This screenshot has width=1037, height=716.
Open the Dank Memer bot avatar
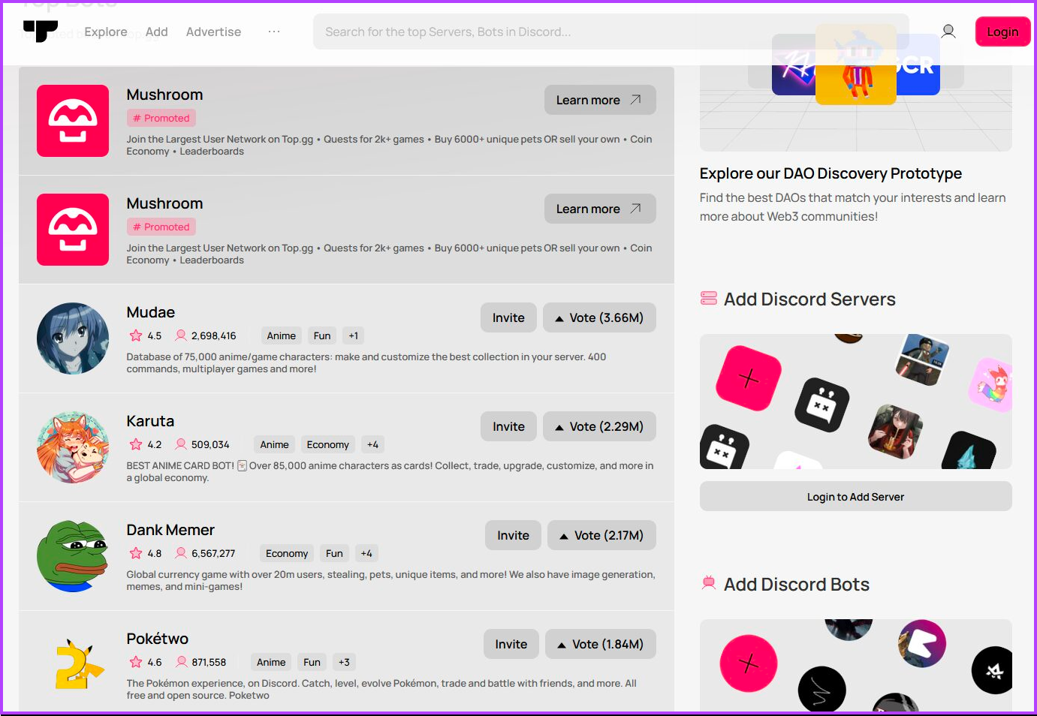click(x=73, y=556)
